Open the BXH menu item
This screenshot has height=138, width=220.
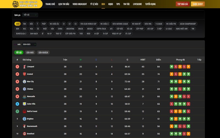coord(103,4)
